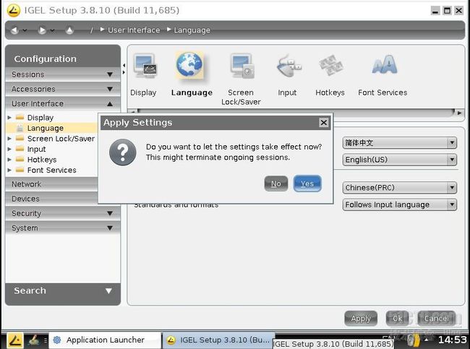
Task: Open the English(US) dropdown
Action: pos(400,160)
